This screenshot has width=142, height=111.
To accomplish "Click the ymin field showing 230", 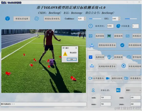I will coord(136,97).
